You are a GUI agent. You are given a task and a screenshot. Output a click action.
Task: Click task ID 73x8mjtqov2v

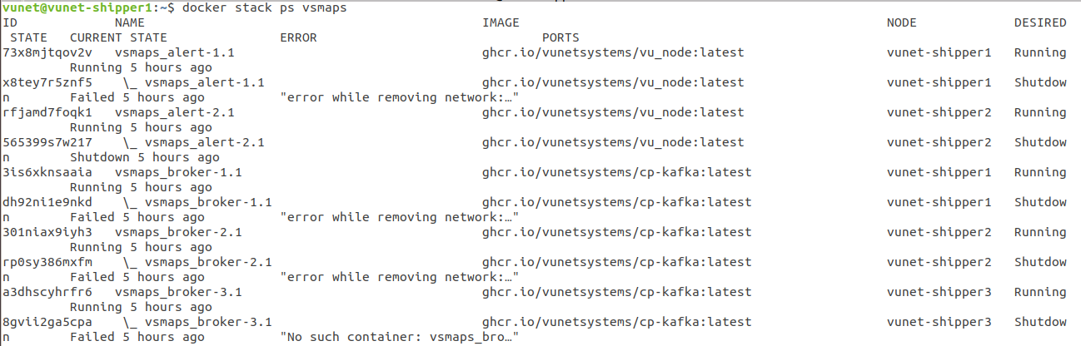(47, 52)
